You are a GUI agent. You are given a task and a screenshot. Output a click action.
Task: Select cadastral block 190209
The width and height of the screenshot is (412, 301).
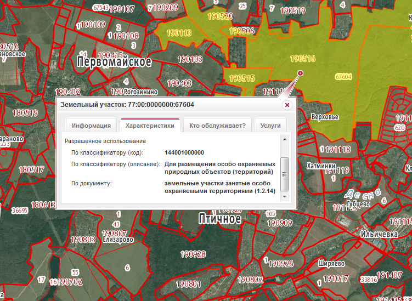tap(166, 8)
